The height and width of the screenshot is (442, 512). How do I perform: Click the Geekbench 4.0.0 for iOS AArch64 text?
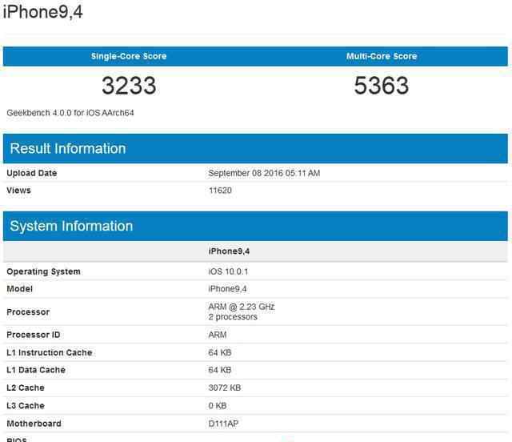pos(70,113)
